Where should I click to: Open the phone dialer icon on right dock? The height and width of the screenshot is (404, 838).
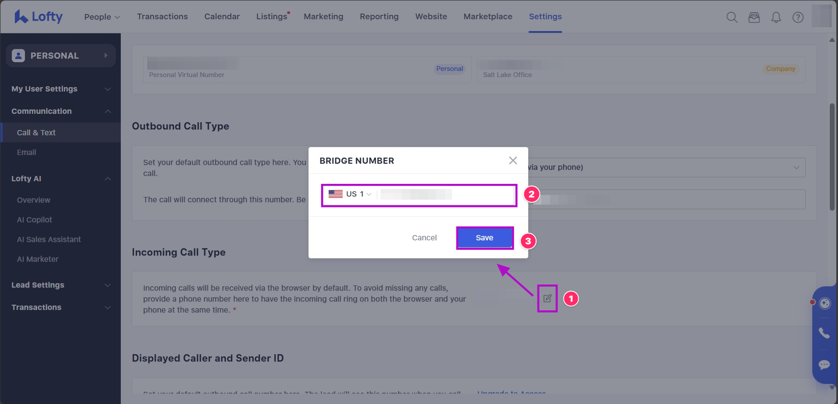tap(824, 333)
